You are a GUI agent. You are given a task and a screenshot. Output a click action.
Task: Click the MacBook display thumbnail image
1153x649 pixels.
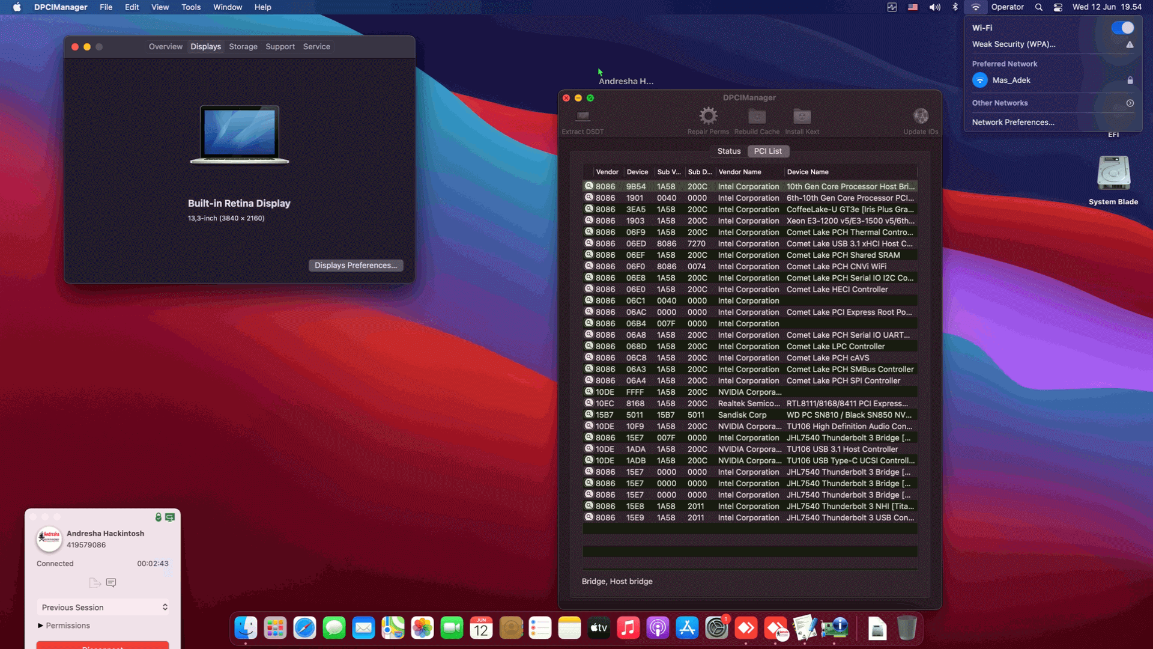[x=240, y=135]
